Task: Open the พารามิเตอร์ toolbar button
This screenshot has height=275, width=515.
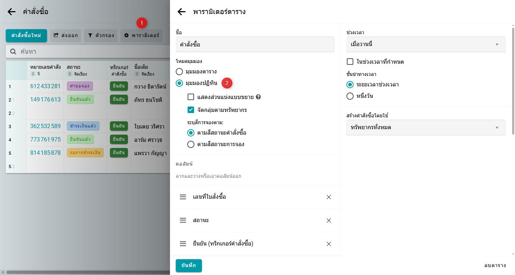Action: (141, 36)
